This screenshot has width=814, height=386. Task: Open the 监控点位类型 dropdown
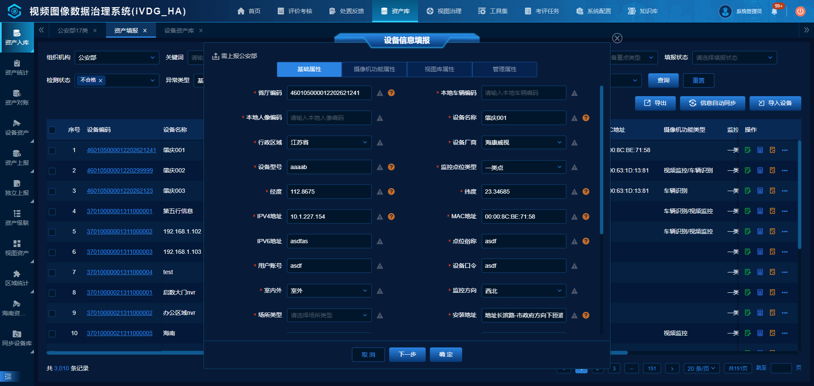524,167
